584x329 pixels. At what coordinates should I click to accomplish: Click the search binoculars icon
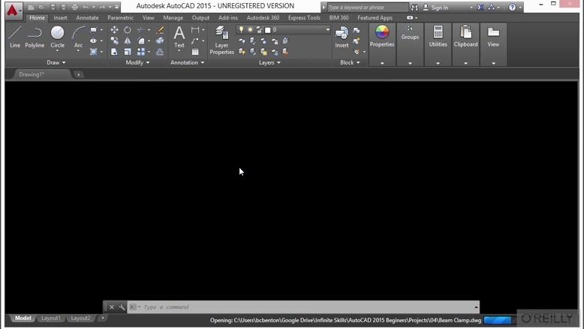click(x=414, y=8)
